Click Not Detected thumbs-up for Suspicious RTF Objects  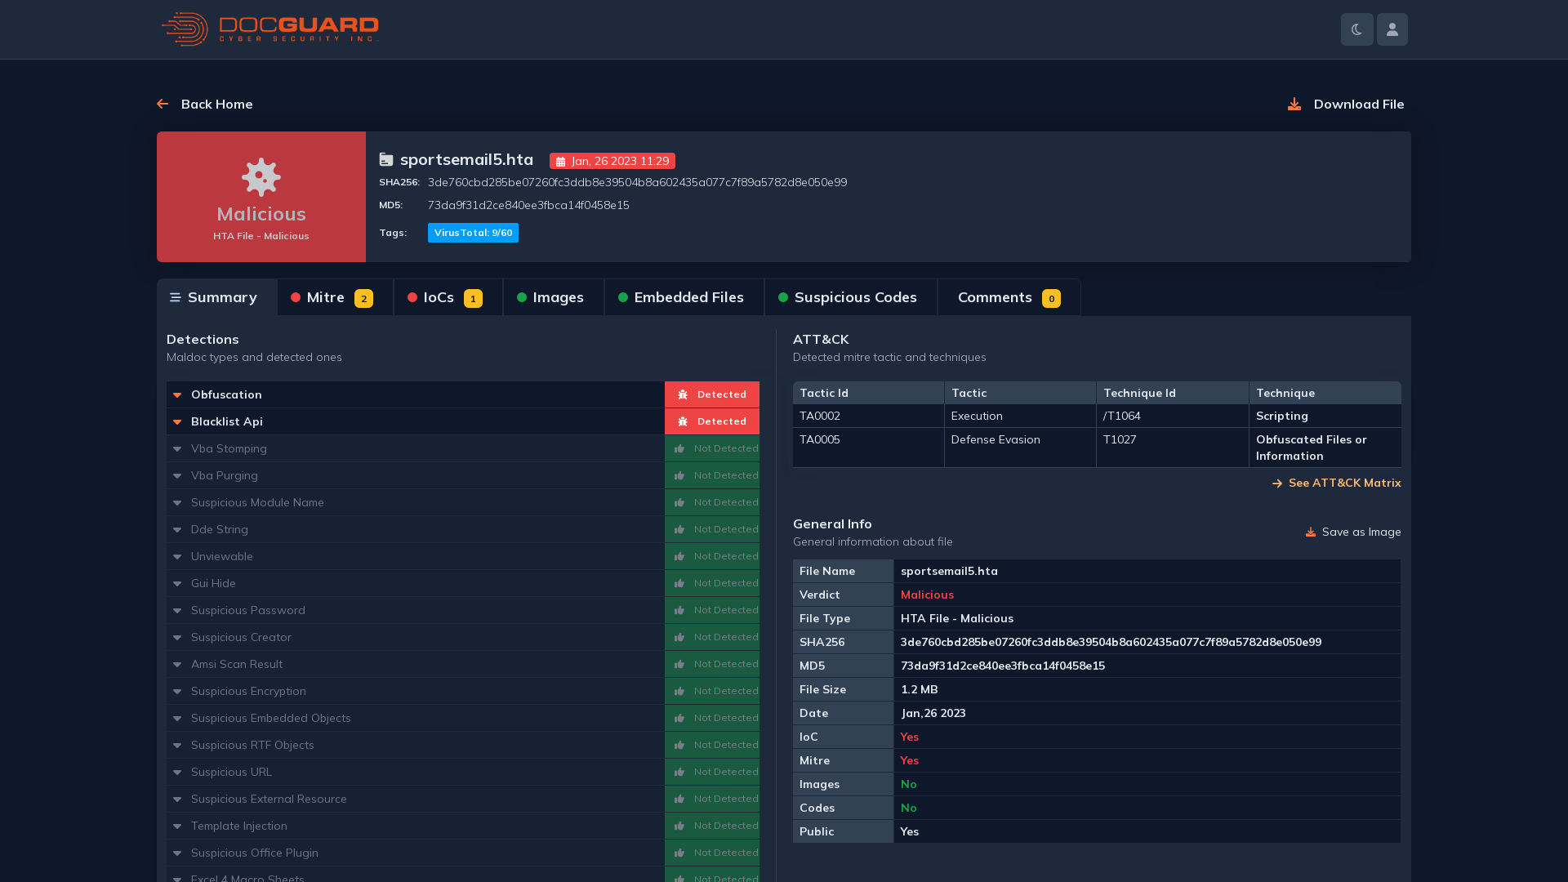point(679,745)
